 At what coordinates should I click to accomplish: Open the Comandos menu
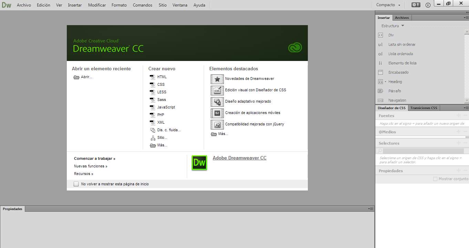coord(143,5)
